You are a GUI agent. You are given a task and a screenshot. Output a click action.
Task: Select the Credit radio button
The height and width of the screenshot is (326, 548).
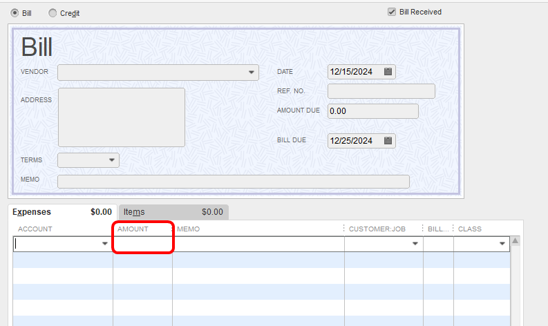[x=53, y=13]
